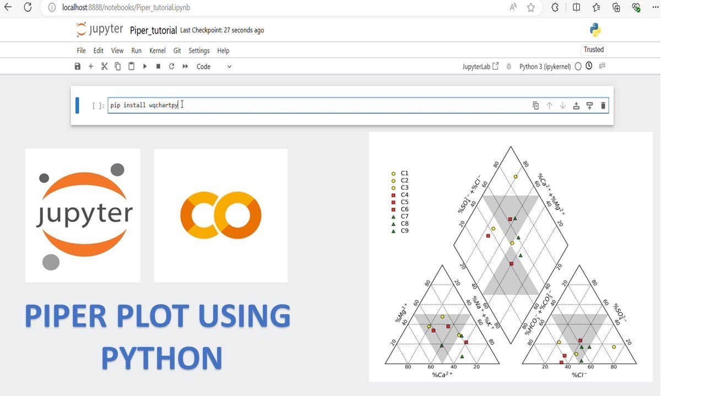
Task: Copy the selected cell from the notebook toolbar
Action: coord(118,67)
